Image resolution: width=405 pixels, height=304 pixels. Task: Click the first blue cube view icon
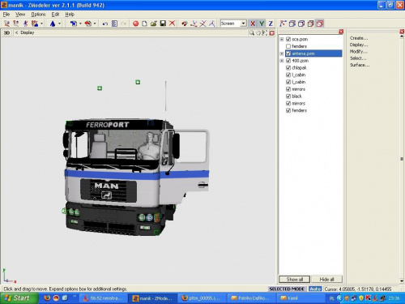(292, 24)
